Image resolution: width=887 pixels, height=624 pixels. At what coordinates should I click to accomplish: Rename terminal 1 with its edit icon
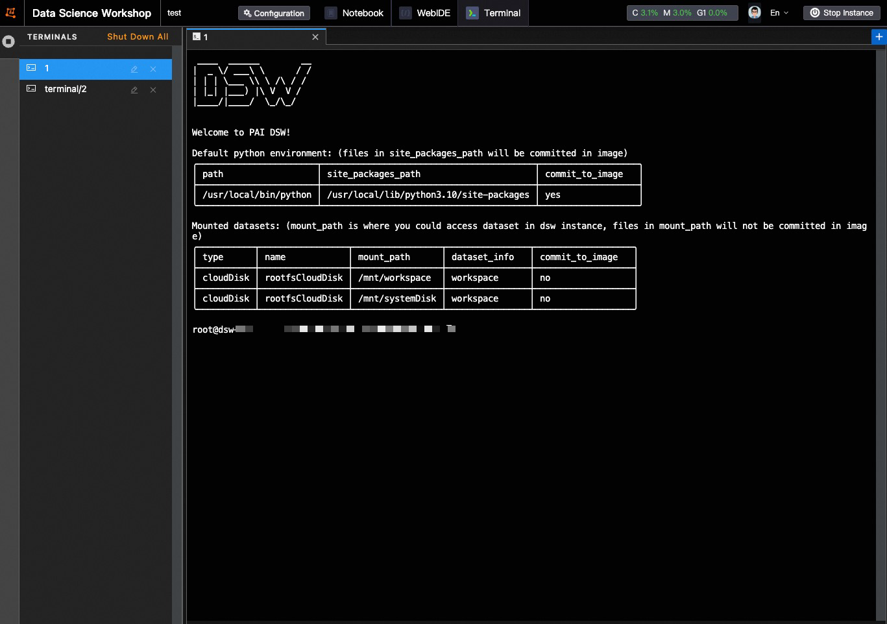tap(134, 69)
